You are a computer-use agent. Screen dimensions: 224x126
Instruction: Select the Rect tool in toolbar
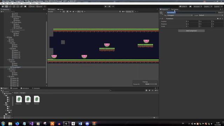pyautogui.click(x=18, y=6)
